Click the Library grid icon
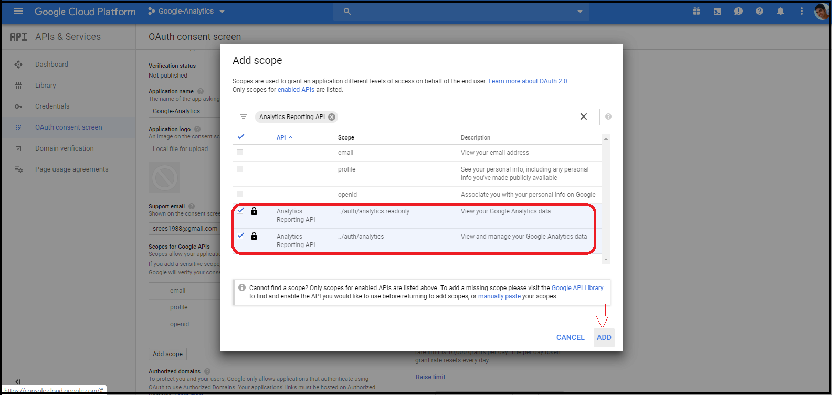832x395 pixels. pos(18,86)
